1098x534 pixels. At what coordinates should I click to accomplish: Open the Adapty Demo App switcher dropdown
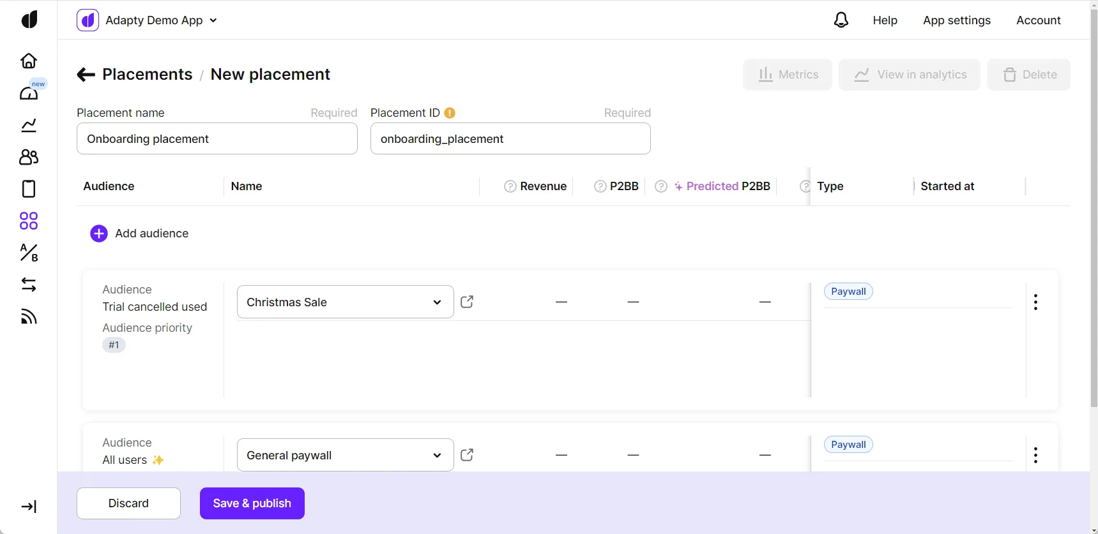coord(148,20)
